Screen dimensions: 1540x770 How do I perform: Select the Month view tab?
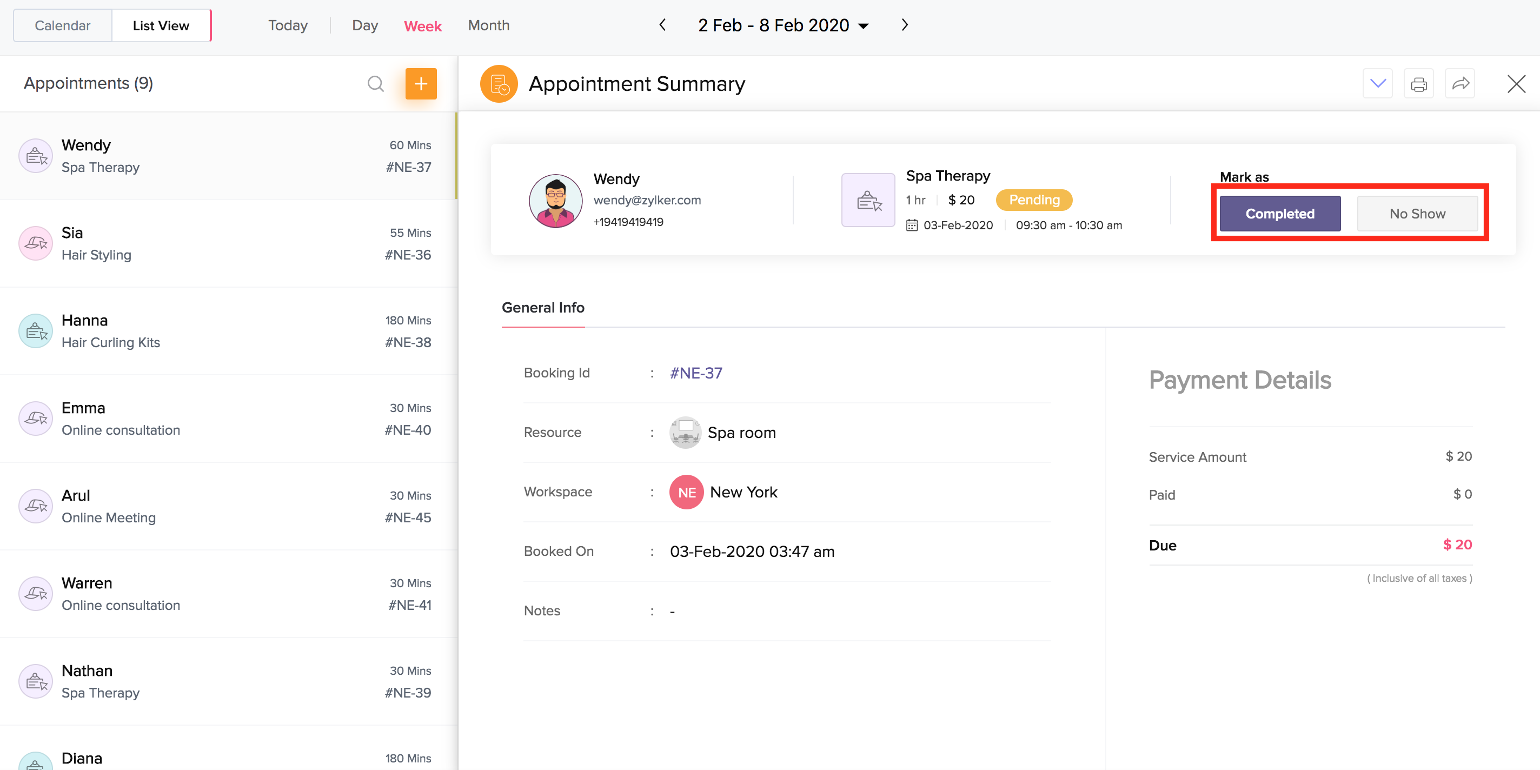pyautogui.click(x=488, y=26)
